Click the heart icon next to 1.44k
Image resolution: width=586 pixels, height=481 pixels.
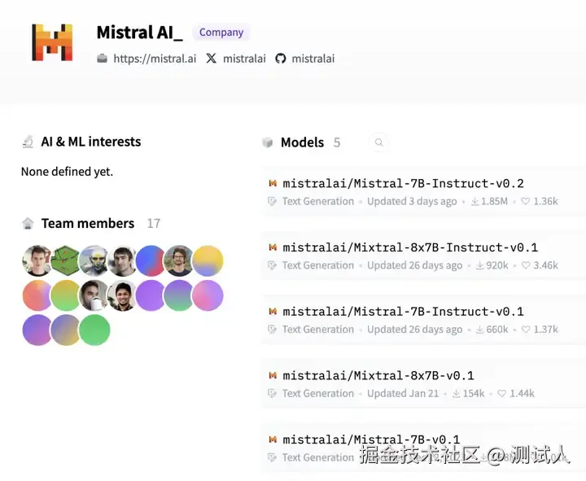(x=502, y=393)
